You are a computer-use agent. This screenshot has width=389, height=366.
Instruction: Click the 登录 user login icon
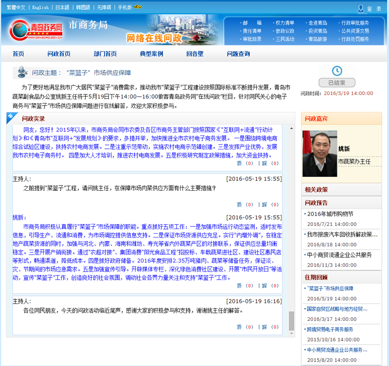click(361, 8)
